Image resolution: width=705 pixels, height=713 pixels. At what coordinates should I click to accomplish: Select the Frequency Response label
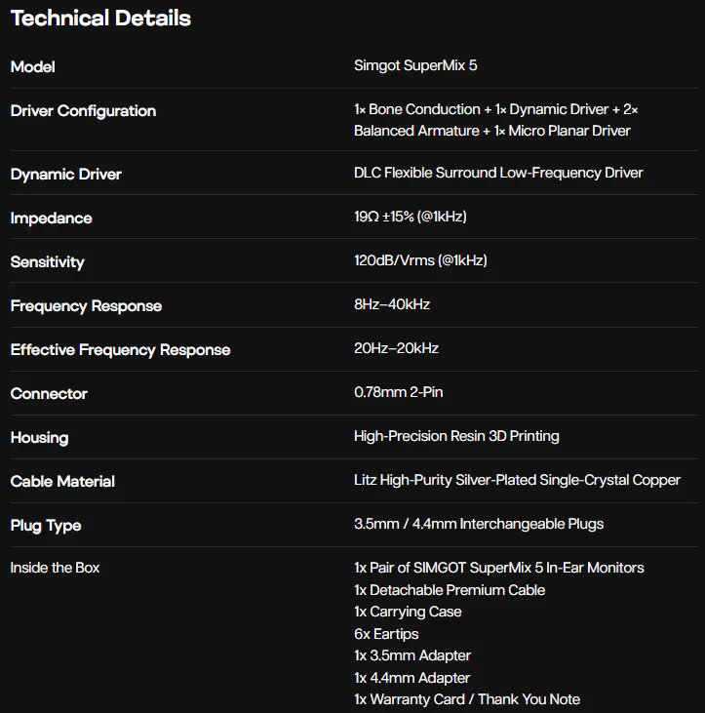click(86, 306)
